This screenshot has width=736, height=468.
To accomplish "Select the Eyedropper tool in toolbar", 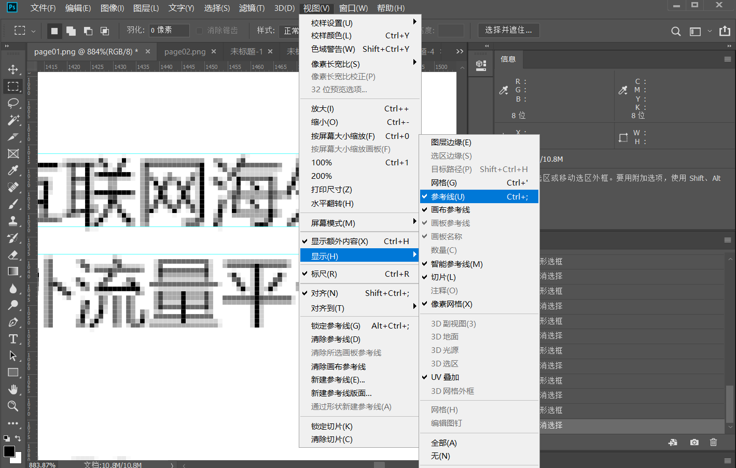I will point(13,171).
